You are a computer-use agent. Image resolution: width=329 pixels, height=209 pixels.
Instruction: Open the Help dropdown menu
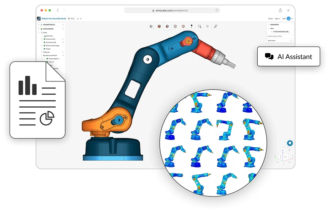coord(277,18)
